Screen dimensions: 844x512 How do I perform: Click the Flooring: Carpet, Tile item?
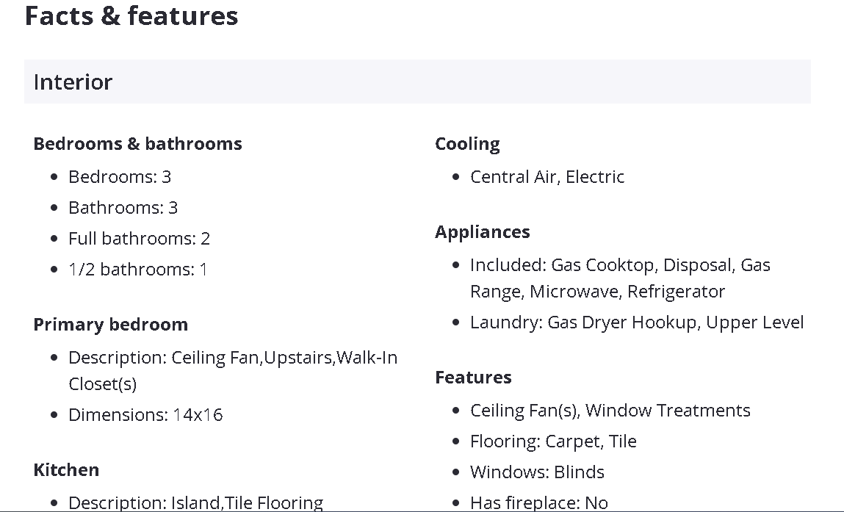pos(553,441)
